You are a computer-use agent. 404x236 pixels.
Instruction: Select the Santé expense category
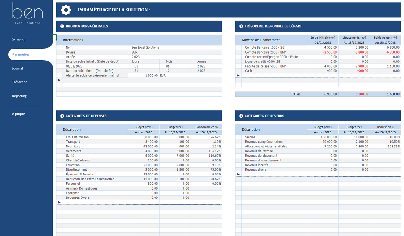tap(70, 156)
